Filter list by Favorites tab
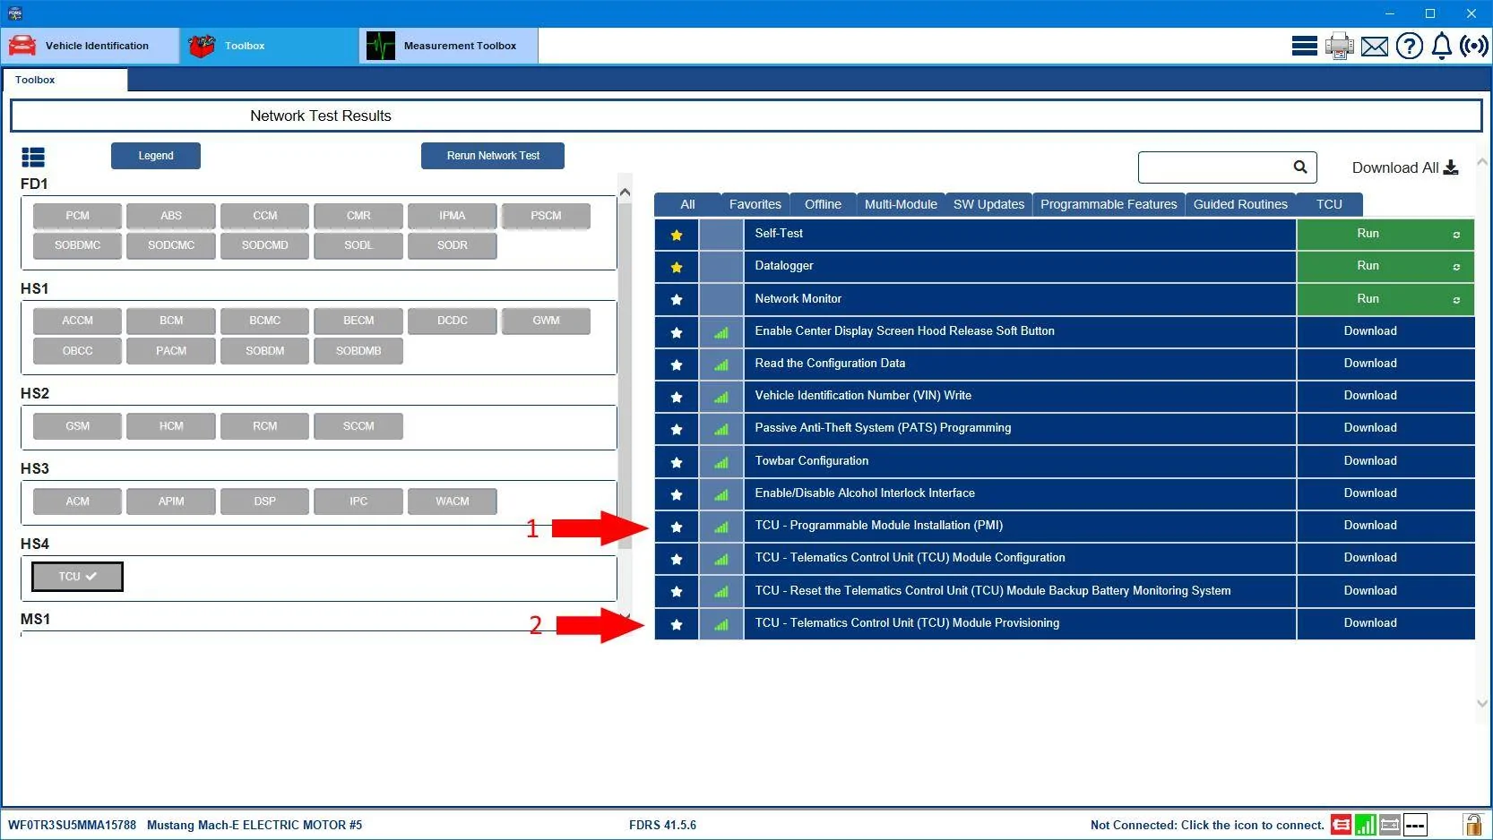Image resolution: width=1493 pixels, height=840 pixels. tap(755, 204)
